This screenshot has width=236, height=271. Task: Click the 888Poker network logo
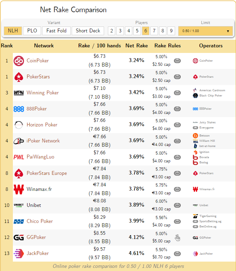tap(19, 109)
